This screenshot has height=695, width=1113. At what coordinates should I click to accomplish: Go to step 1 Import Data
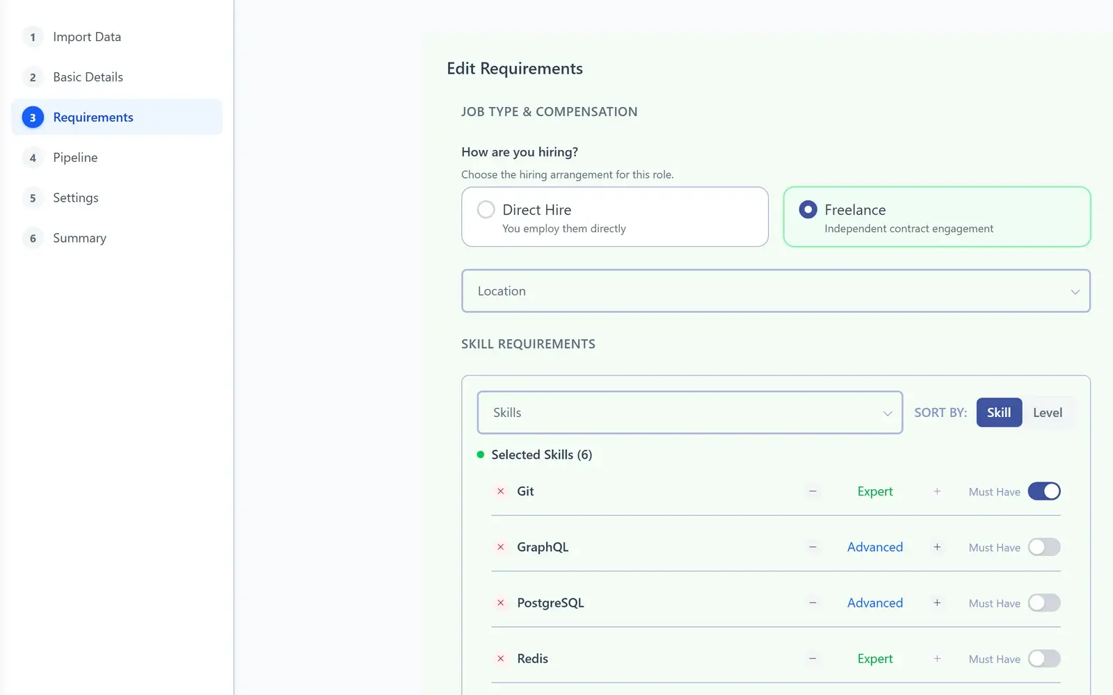[x=117, y=37]
